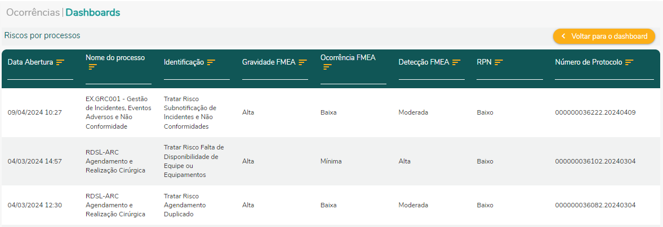Click sort icon under Nome do processo

click(x=93, y=67)
